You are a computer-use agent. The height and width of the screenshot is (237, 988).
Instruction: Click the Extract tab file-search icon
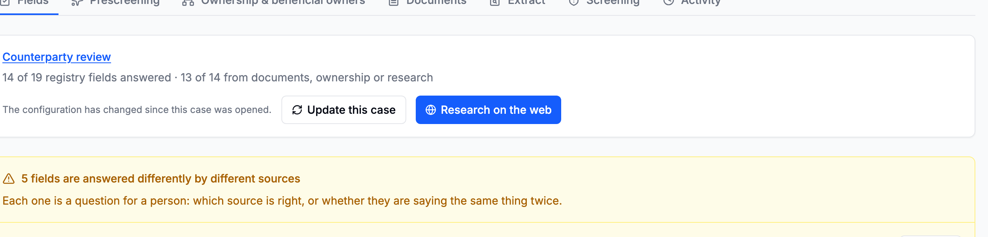[495, 2]
